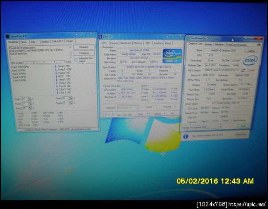Screen dimensions: 268x209
Task: Open the Validation tab in GPU-Z
Action: coord(219,45)
